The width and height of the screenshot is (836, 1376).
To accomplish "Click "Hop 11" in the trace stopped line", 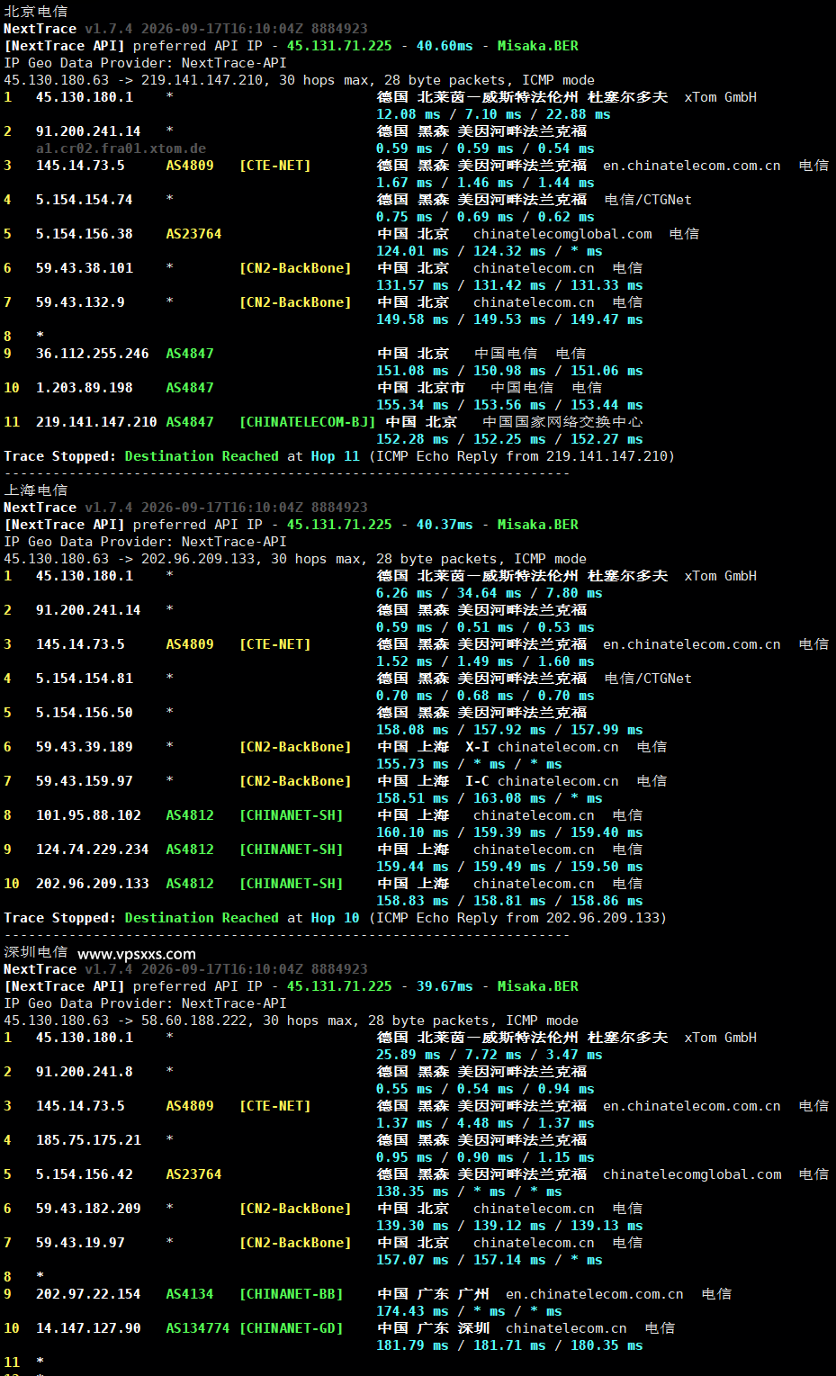I will pos(336,456).
